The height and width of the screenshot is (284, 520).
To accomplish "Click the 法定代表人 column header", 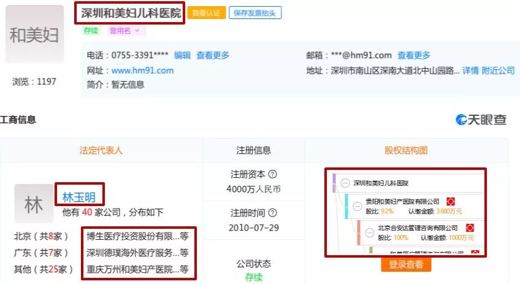I will 101,150.
